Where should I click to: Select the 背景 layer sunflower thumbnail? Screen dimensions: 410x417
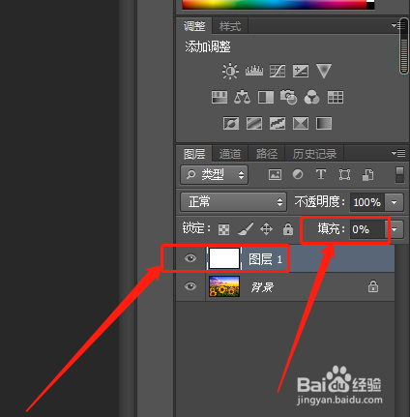[x=224, y=286]
